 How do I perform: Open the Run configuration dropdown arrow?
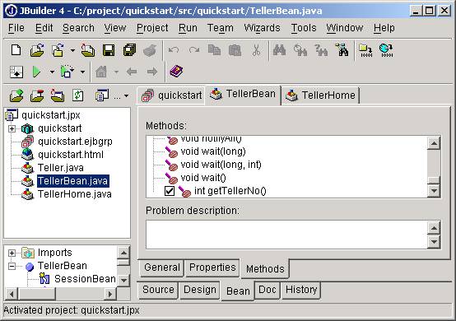52,72
